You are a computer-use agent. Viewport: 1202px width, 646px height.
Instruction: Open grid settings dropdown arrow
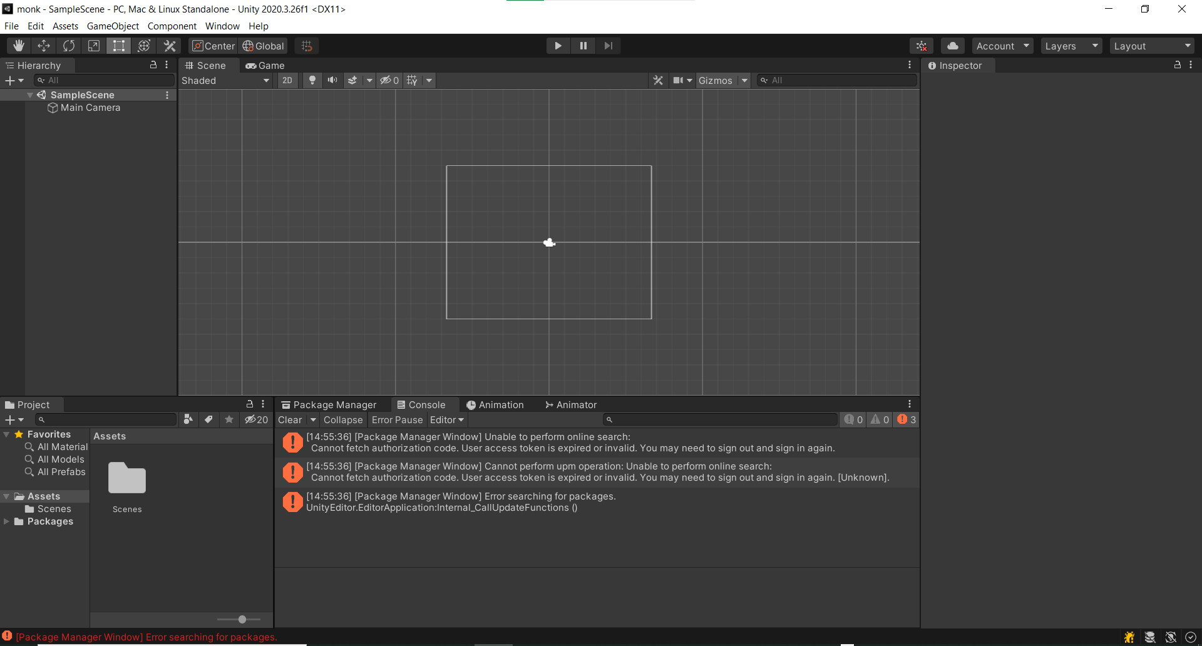coord(429,80)
